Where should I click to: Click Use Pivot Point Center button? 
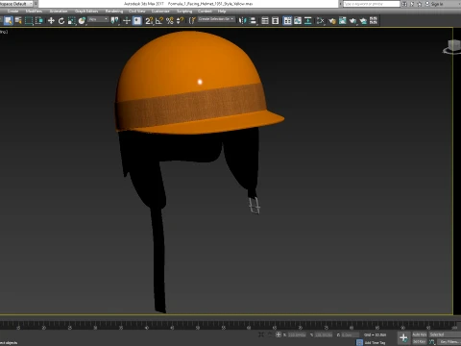point(114,21)
